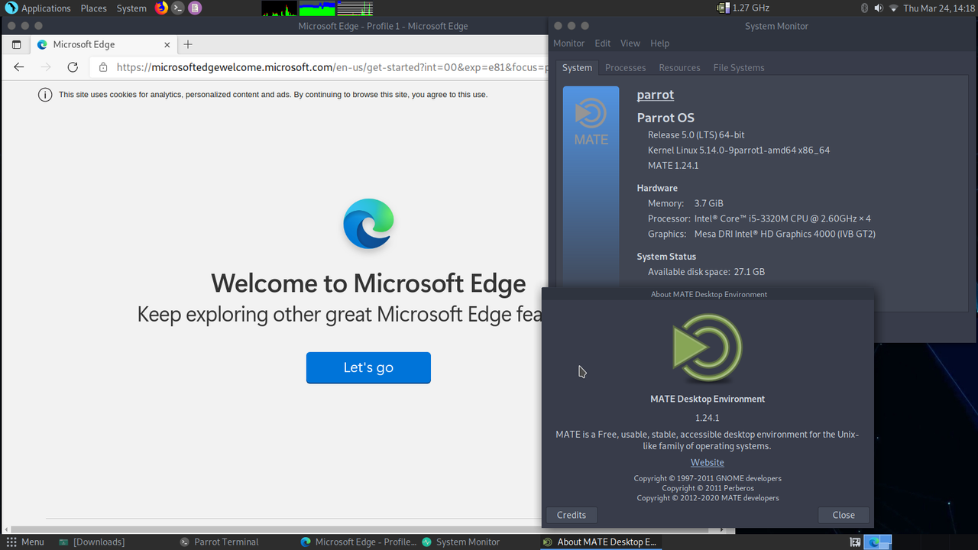Open View menu in System Monitor
Viewport: 978px width, 550px height.
[x=630, y=44]
